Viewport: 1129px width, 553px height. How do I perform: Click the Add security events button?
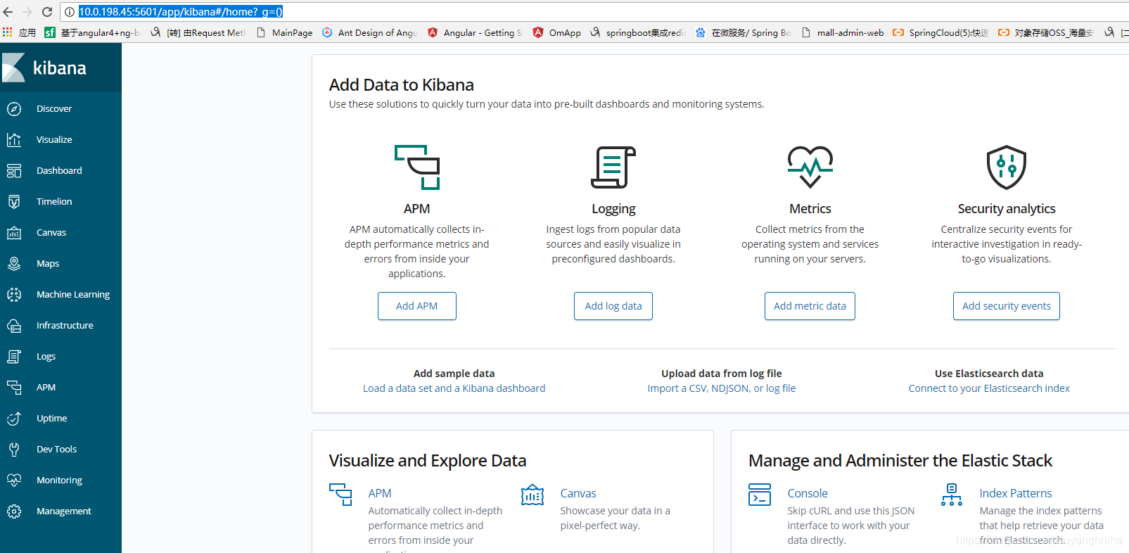click(1007, 306)
